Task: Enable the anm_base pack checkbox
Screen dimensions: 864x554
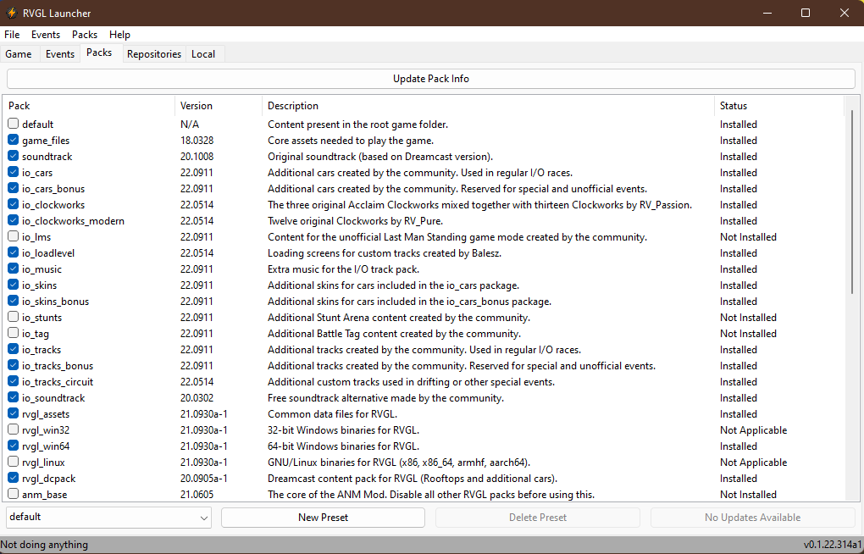Action: [x=13, y=494]
